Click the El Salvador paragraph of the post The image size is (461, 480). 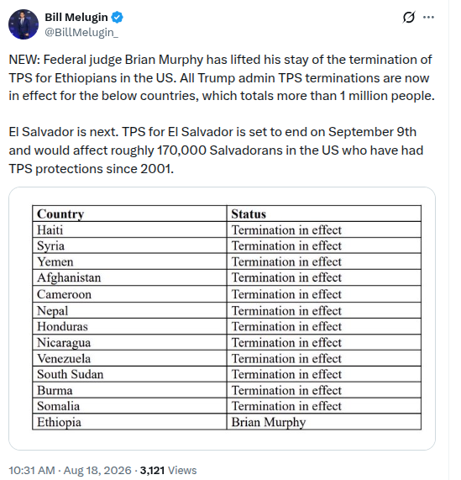(x=216, y=150)
